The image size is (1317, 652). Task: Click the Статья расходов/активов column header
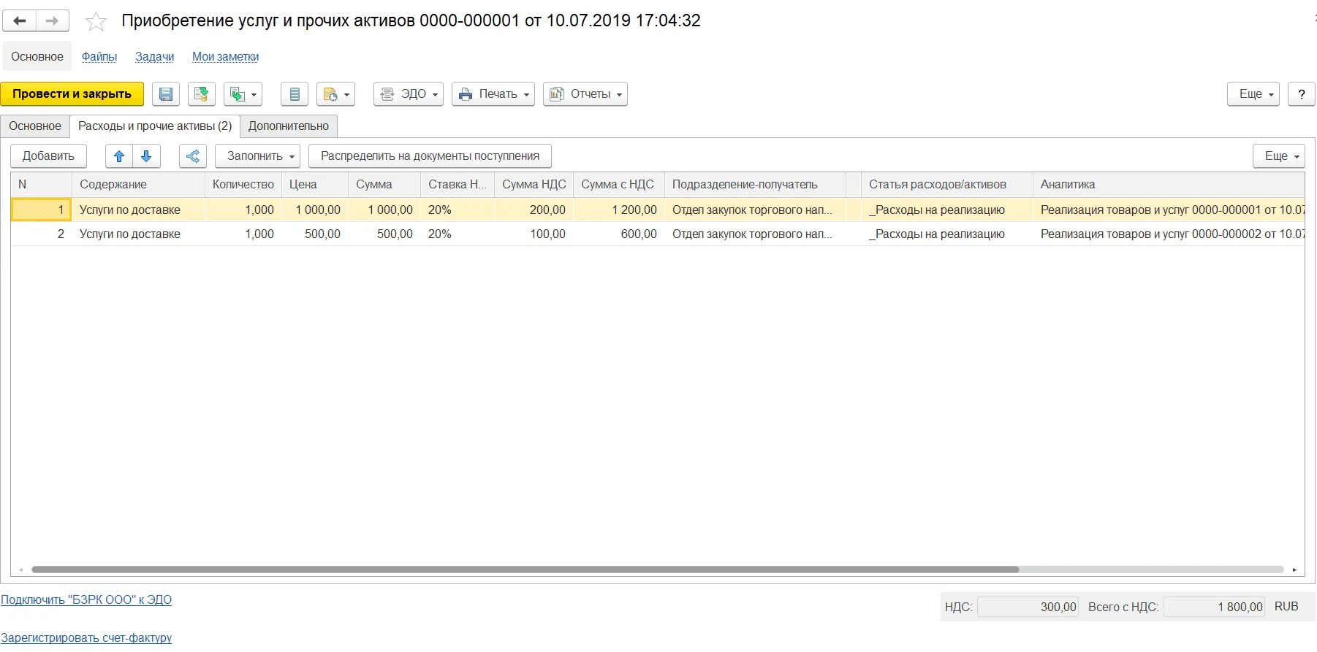pos(947,185)
